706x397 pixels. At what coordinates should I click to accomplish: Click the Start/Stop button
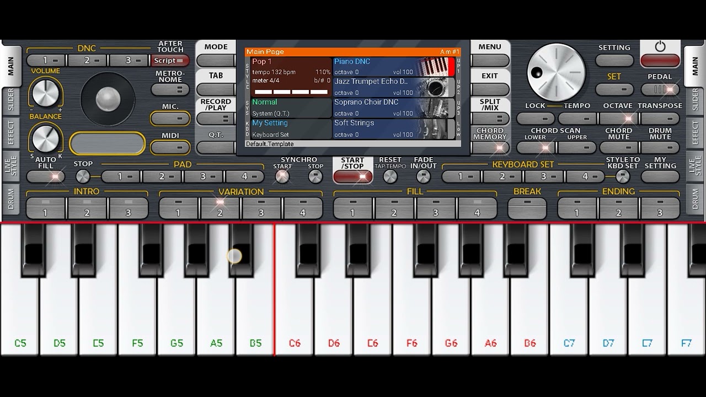click(352, 176)
